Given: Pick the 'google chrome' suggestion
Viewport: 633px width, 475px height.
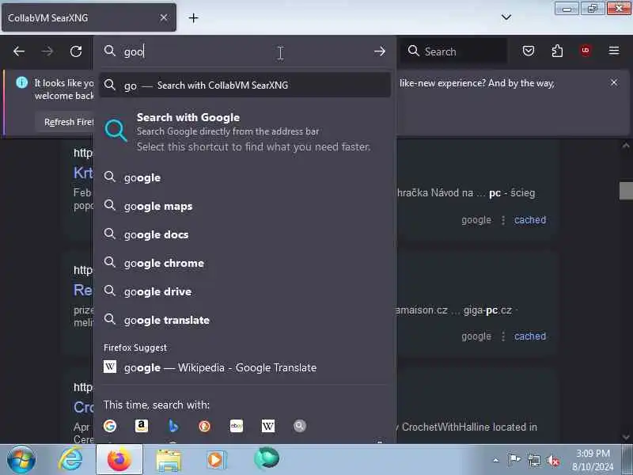Looking at the screenshot, I should [244, 263].
